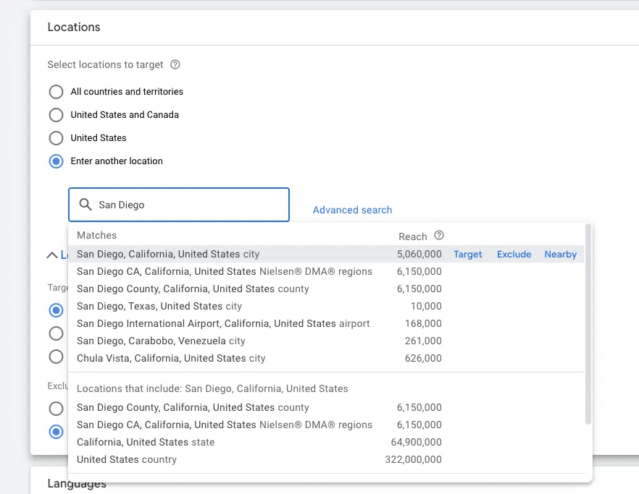This screenshot has height=494, width=639.
Task: Click reach value 5,060,000
Action: pyautogui.click(x=419, y=254)
